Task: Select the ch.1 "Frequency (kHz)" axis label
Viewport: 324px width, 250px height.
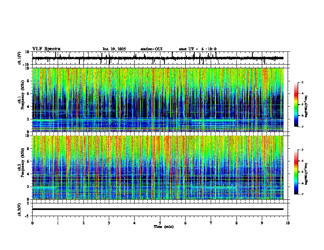Action: tap(22, 95)
